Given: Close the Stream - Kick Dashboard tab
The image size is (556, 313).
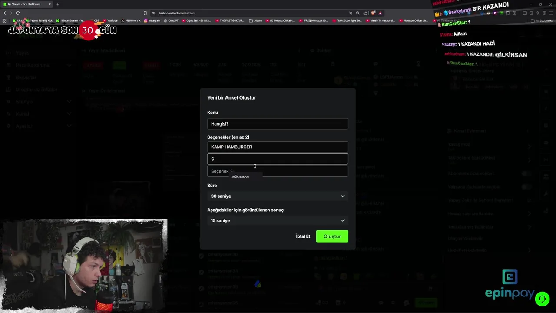Looking at the screenshot, I should (x=50, y=4).
